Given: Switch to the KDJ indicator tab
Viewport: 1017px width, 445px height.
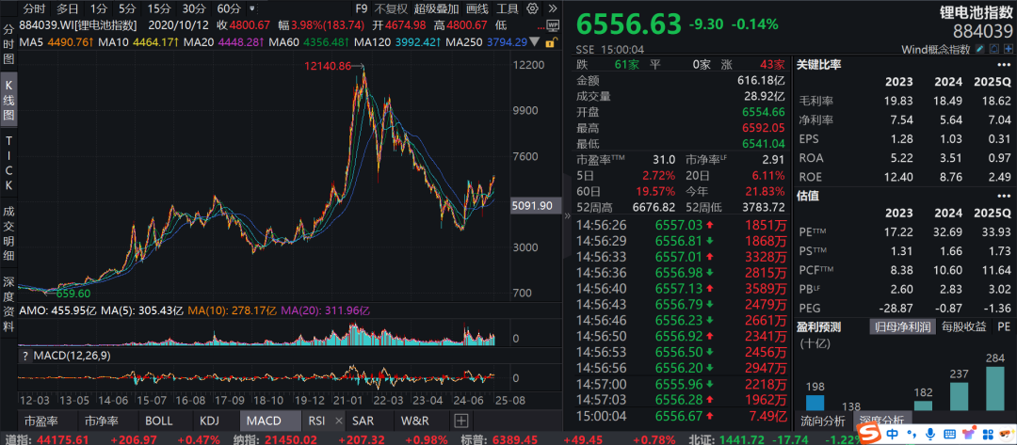Looking at the screenshot, I should click(x=208, y=421).
